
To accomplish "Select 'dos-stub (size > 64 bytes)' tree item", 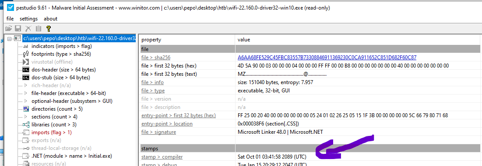I will tap(60, 78).
